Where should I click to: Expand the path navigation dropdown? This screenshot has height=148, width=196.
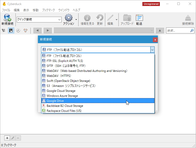[x=152, y=30]
